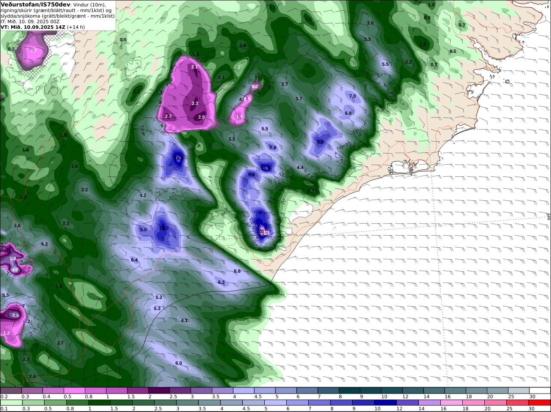The height and width of the screenshot is (412, 551).
Task: Click the 5.3 rainfall value on the map
Action: [x=157, y=308]
